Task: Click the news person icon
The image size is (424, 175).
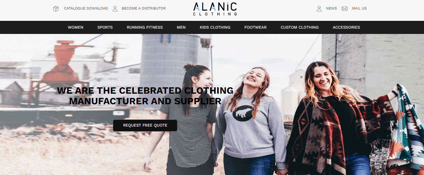Action: pos(319,8)
